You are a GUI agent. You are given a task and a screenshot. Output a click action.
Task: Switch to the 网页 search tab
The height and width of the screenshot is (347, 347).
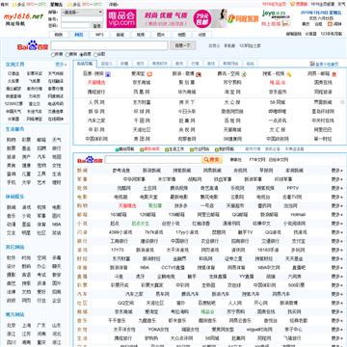[78, 35]
